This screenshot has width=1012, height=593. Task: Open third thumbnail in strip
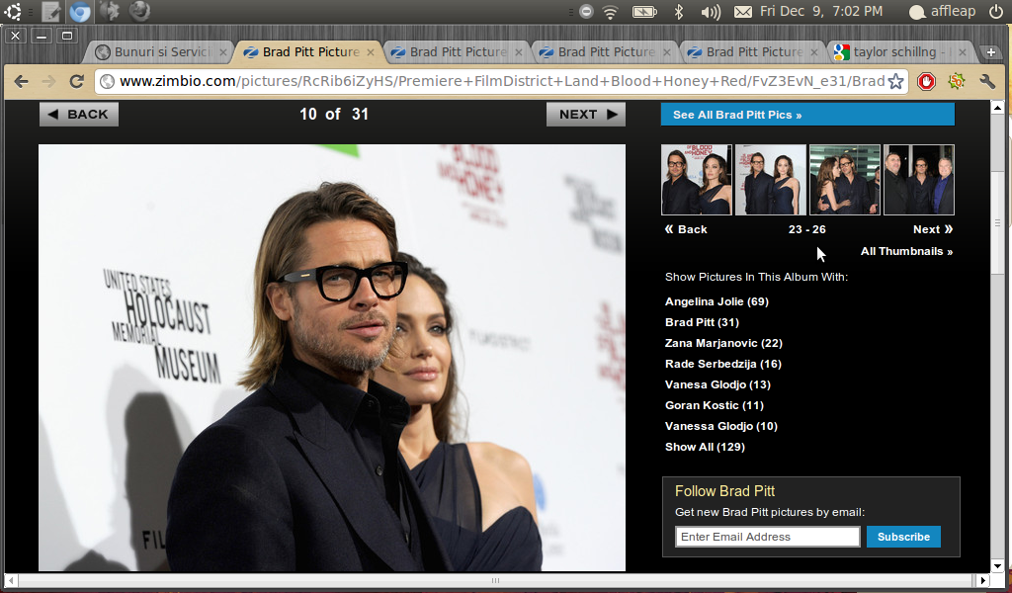(x=845, y=180)
